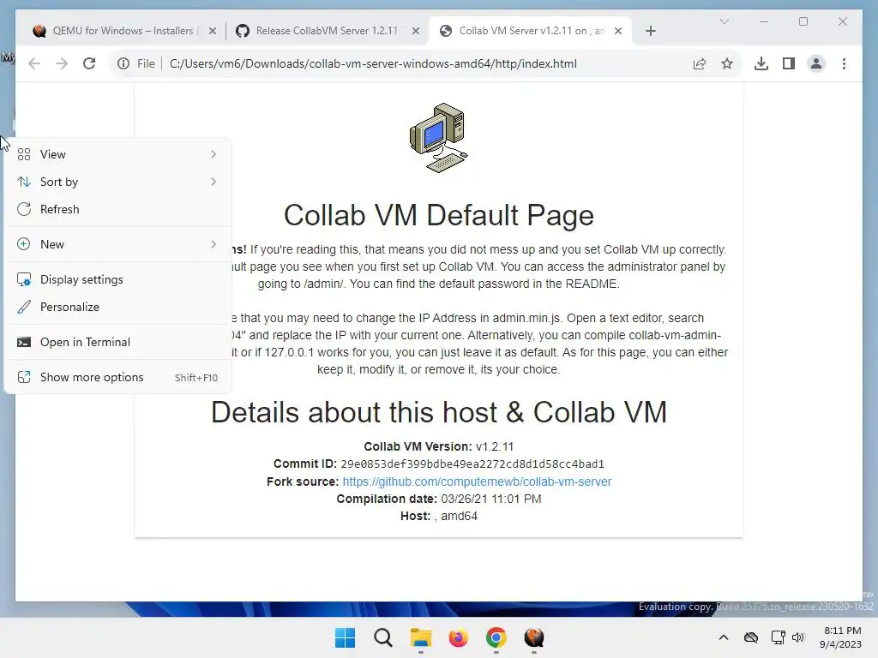
Task: Click the Chrome taskbar icon
Action: point(496,637)
